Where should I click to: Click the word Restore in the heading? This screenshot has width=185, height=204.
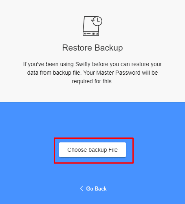[77, 48]
